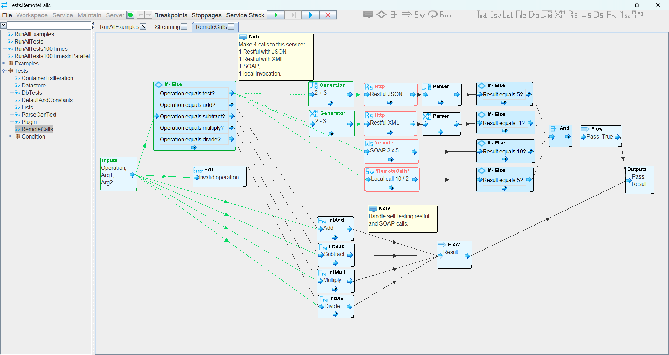Select the And join node
The image size is (669, 355).
click(x=561, y=136)
